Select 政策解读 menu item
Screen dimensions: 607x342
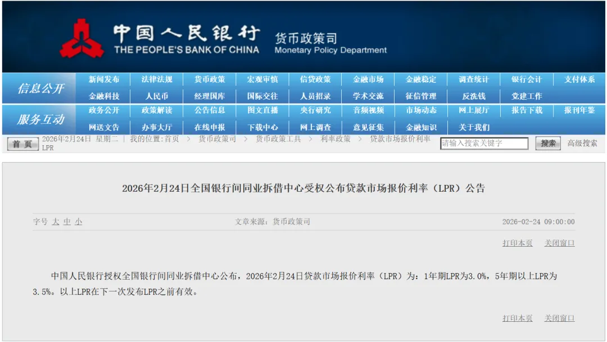157,110
